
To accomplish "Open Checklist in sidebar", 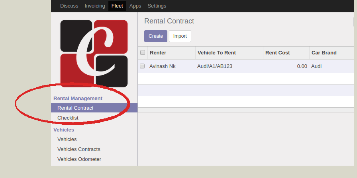I will tap(68, 118).
